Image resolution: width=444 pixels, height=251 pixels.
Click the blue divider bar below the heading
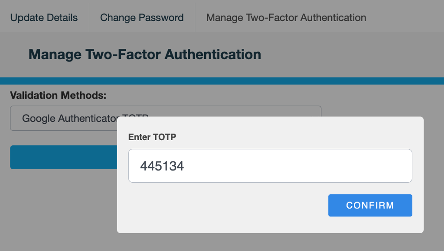click(x=222, y=81)
